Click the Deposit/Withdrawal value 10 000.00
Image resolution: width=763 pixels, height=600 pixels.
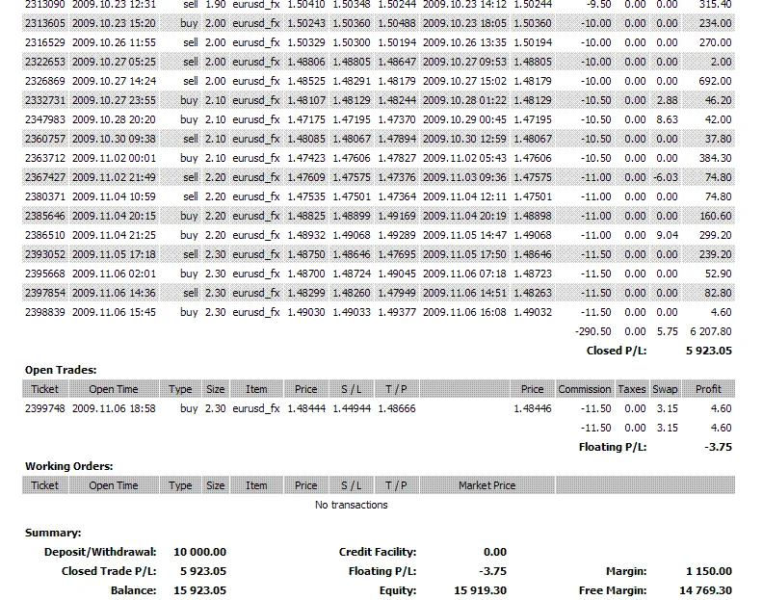(x=199, y=552)
